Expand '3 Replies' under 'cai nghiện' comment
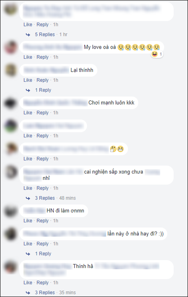Image resolution: width=188 pixels, height=297 pixels. 45,198
